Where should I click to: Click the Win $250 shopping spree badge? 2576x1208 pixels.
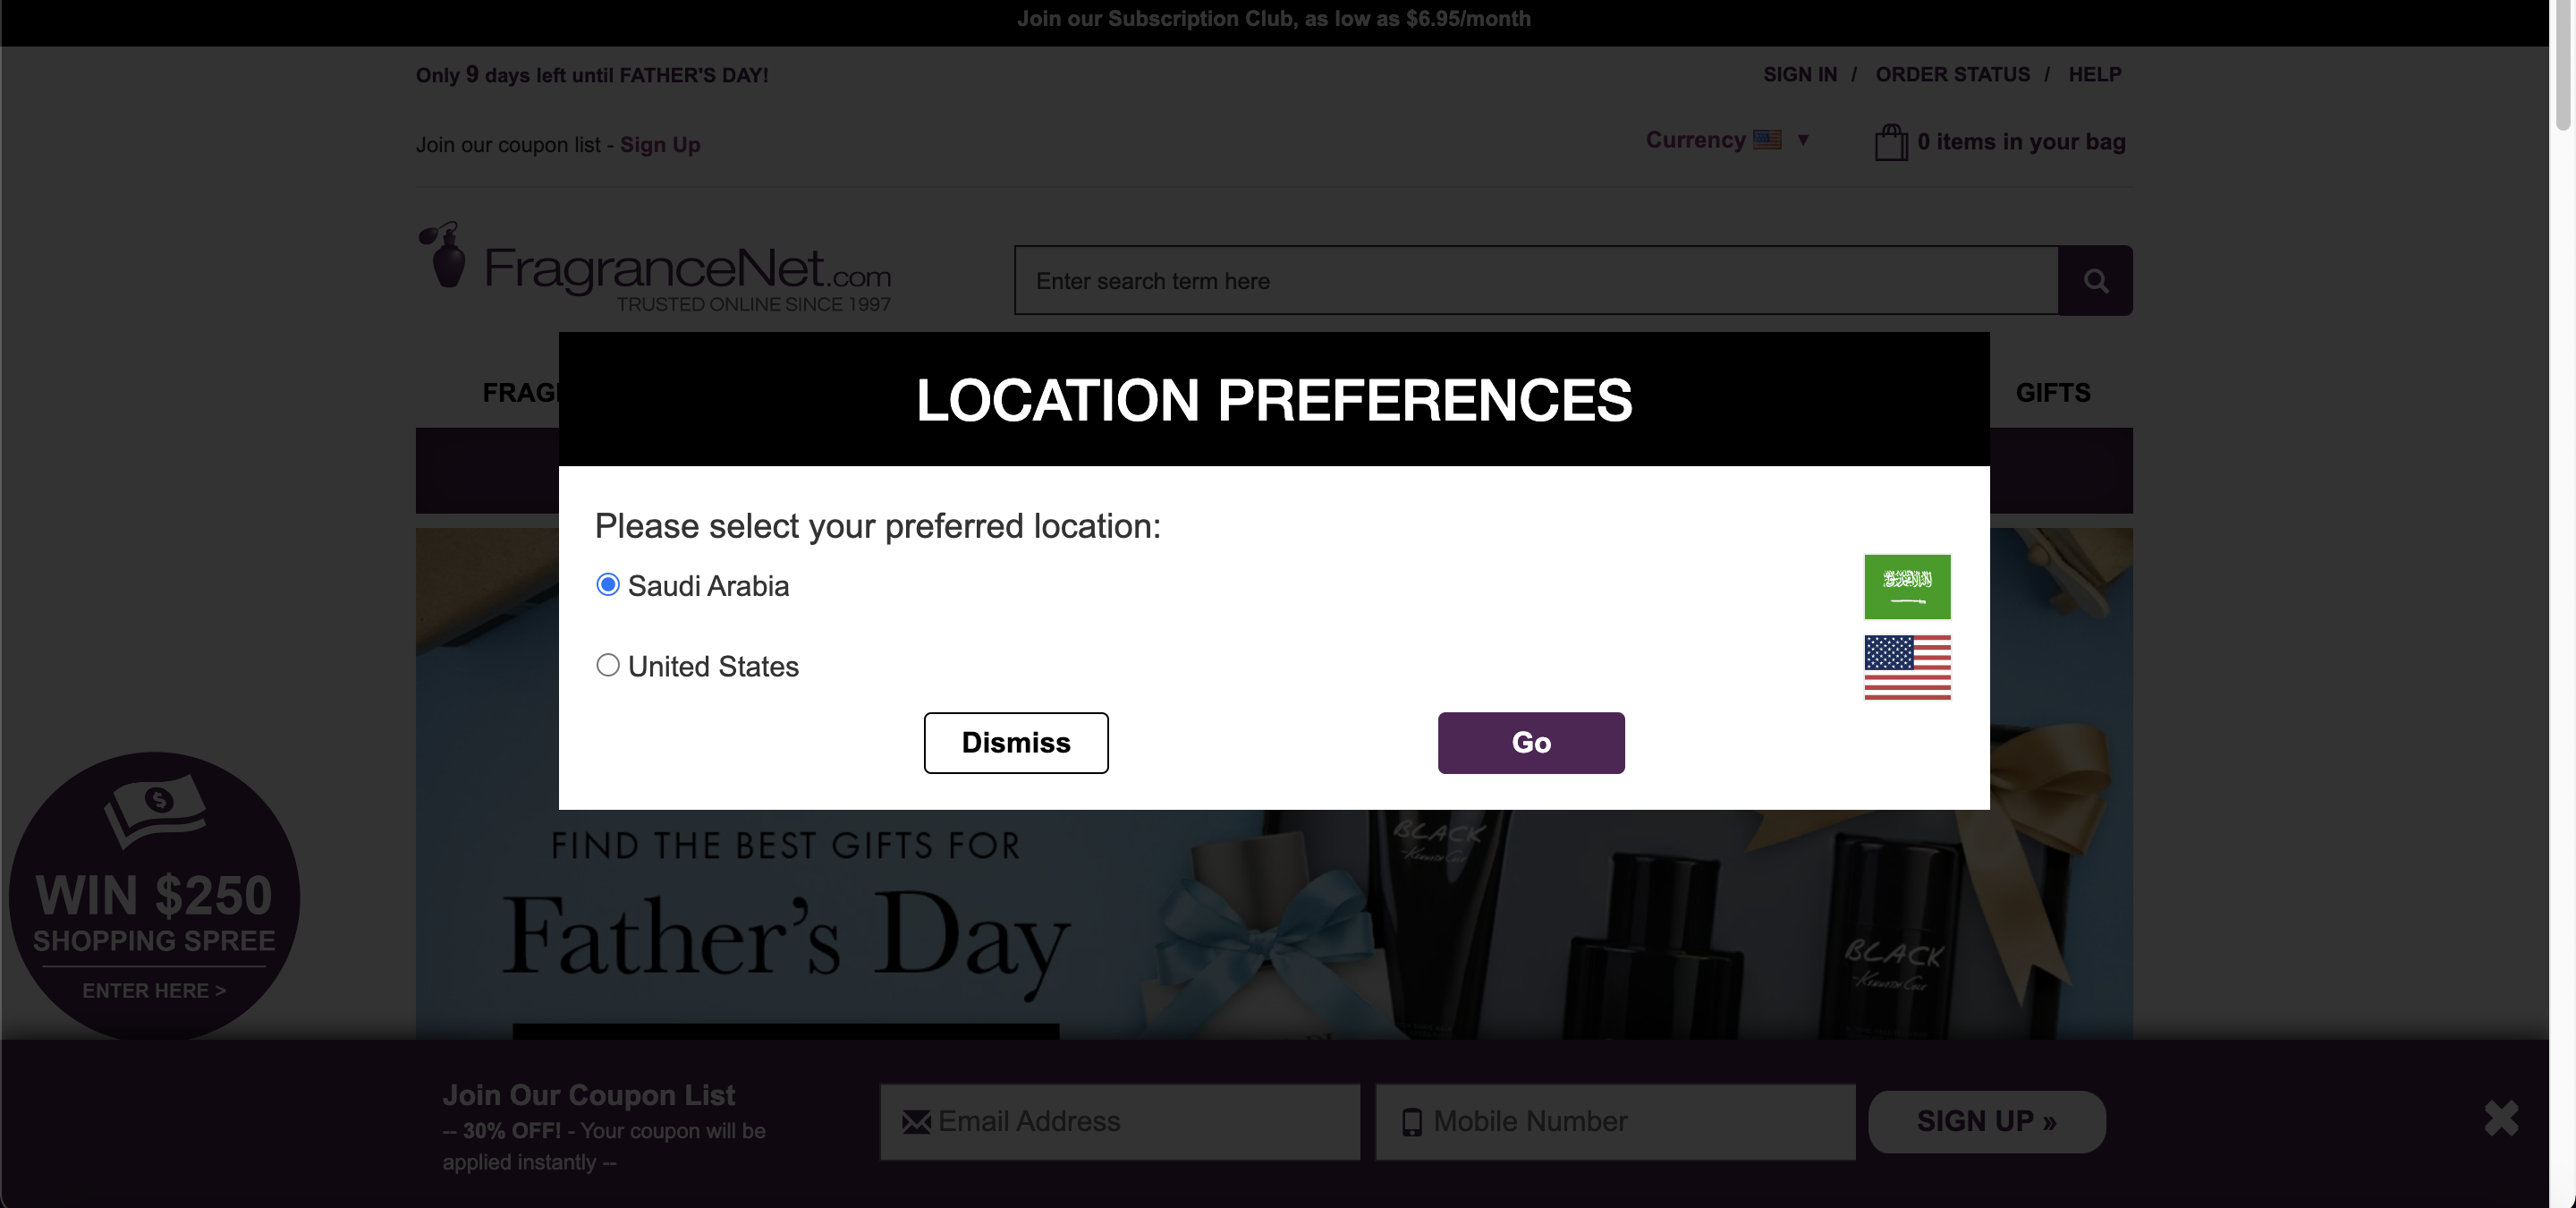coord(154,896)
